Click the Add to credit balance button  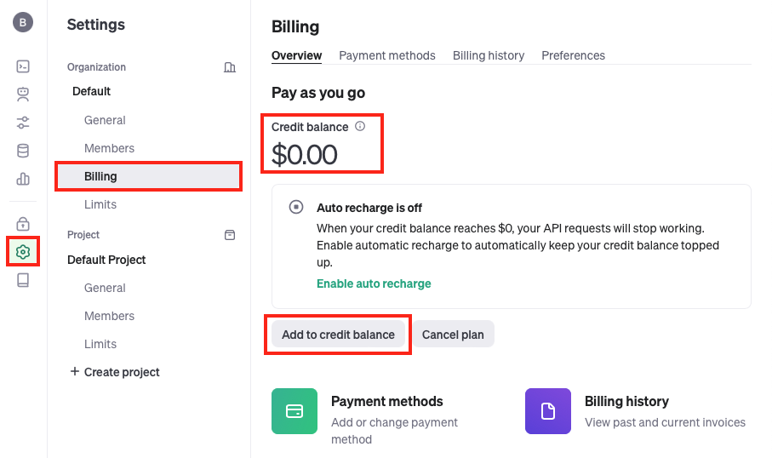coord(339,335)
